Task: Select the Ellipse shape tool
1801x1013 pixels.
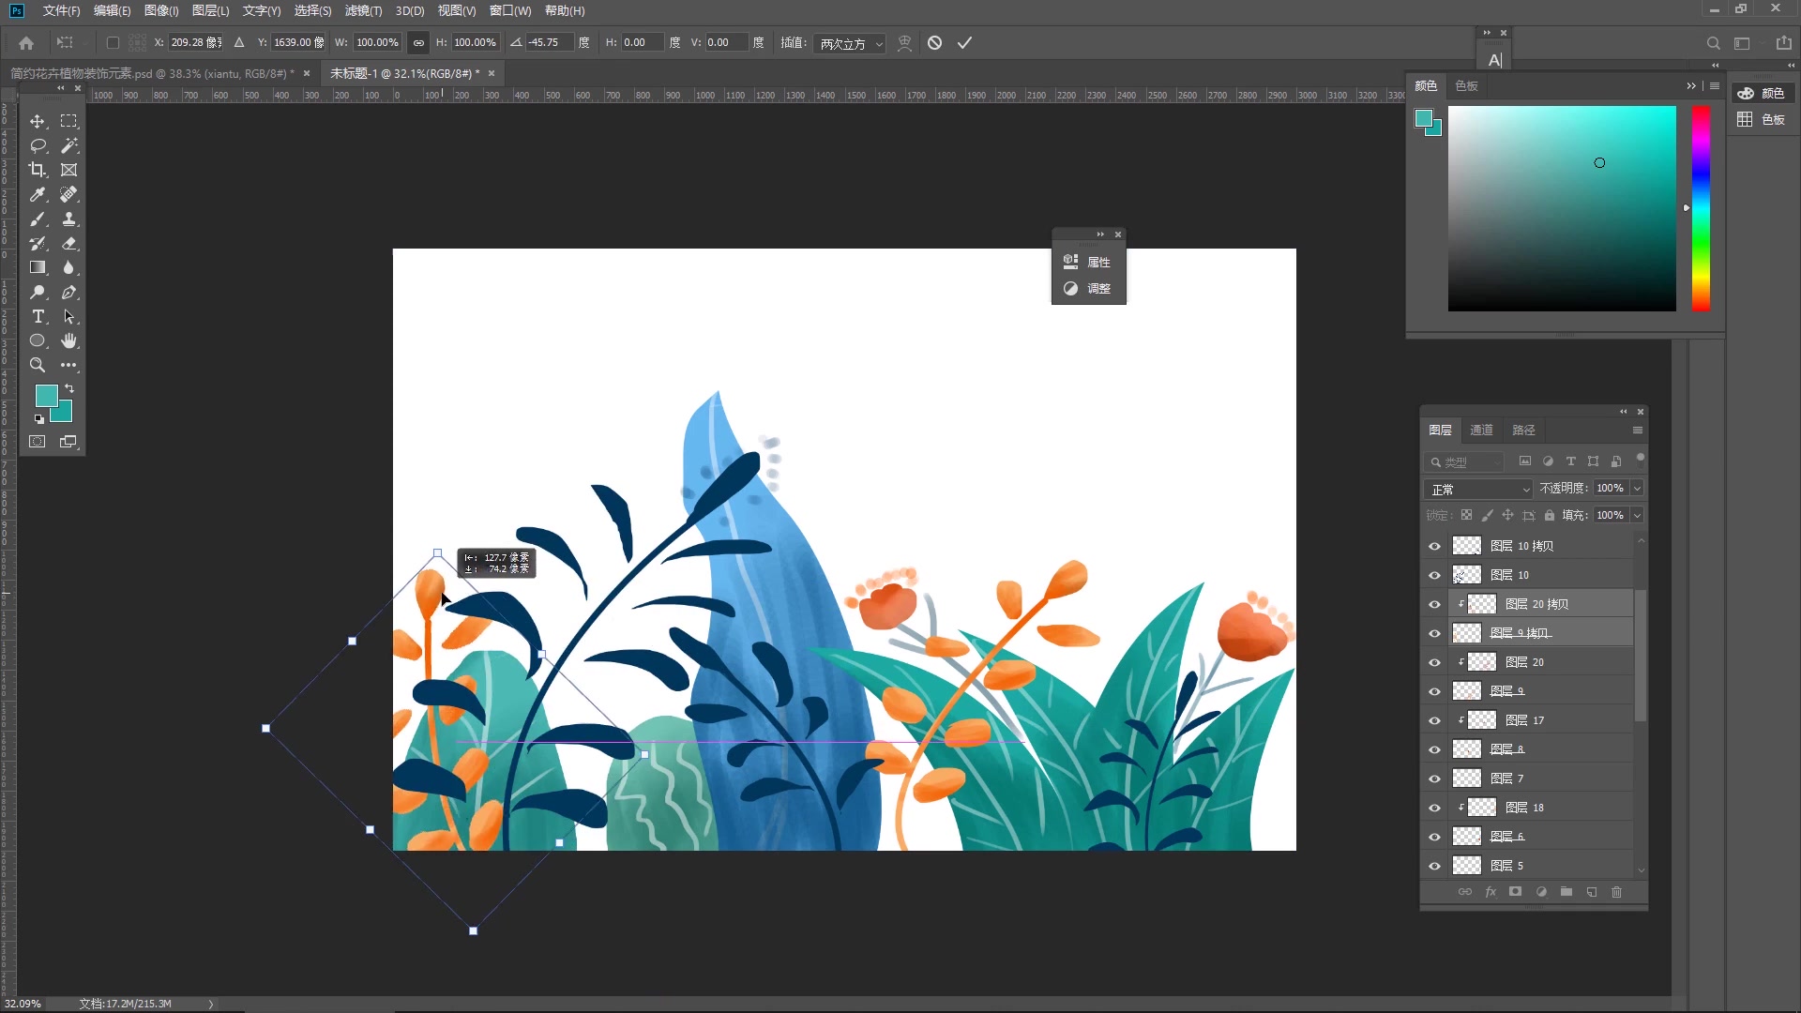Action: pyautogui.click(x=38, y=340)
